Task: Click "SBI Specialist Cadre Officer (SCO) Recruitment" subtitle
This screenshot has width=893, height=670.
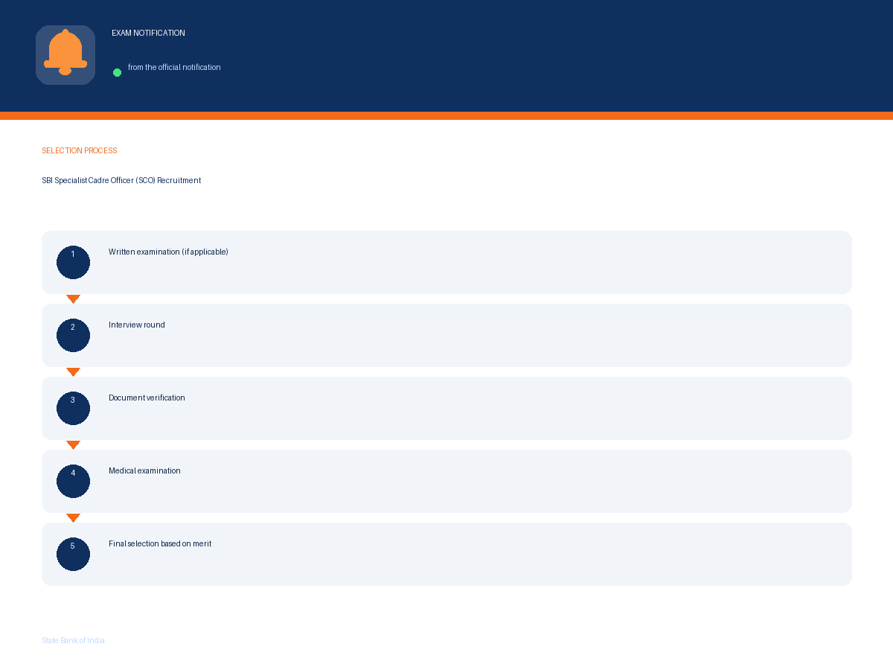Action: tap(121, 180)
